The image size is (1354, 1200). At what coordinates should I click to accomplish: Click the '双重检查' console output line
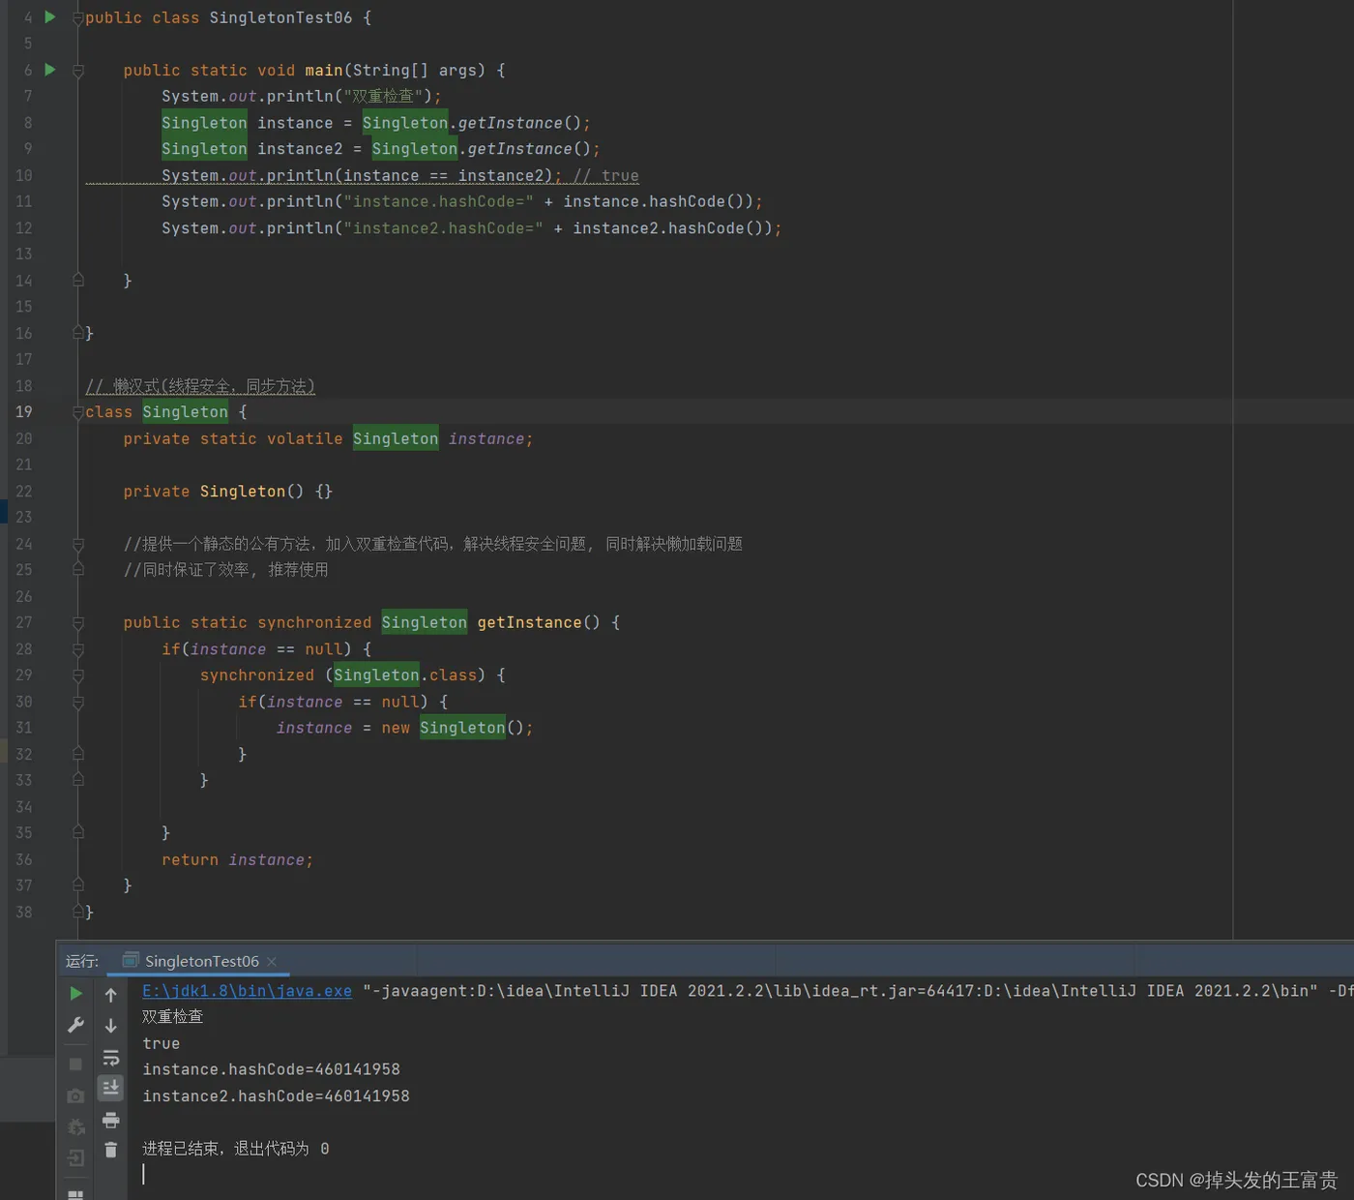pos(172,1016)
